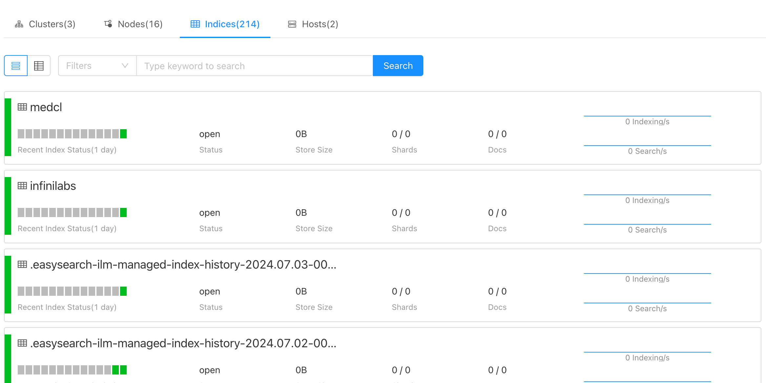
Task: Click the Nodes tab icon
Action: tap(108, 24)
